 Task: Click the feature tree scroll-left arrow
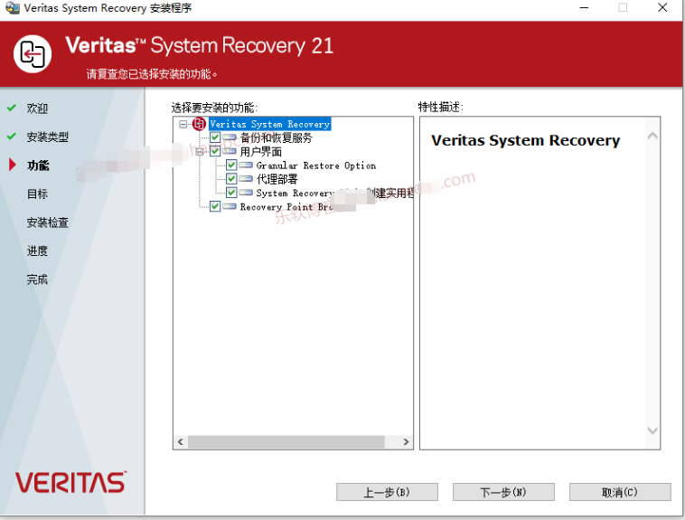pyautogui.click(x=181, y=441)
